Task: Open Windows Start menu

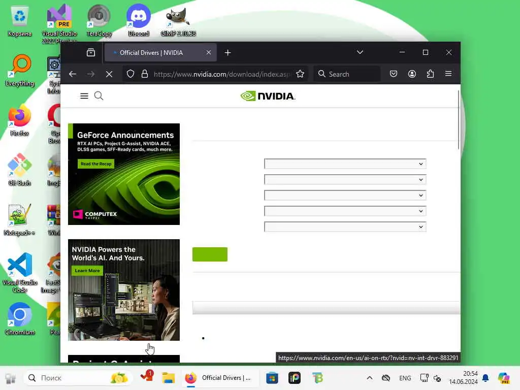Action: click(11, 378)
